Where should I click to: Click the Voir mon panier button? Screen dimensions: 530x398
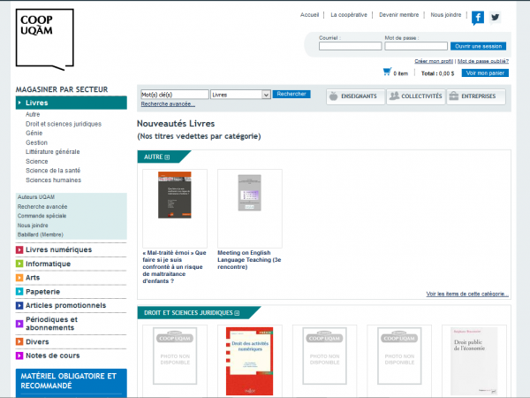[x=485, y=73]
